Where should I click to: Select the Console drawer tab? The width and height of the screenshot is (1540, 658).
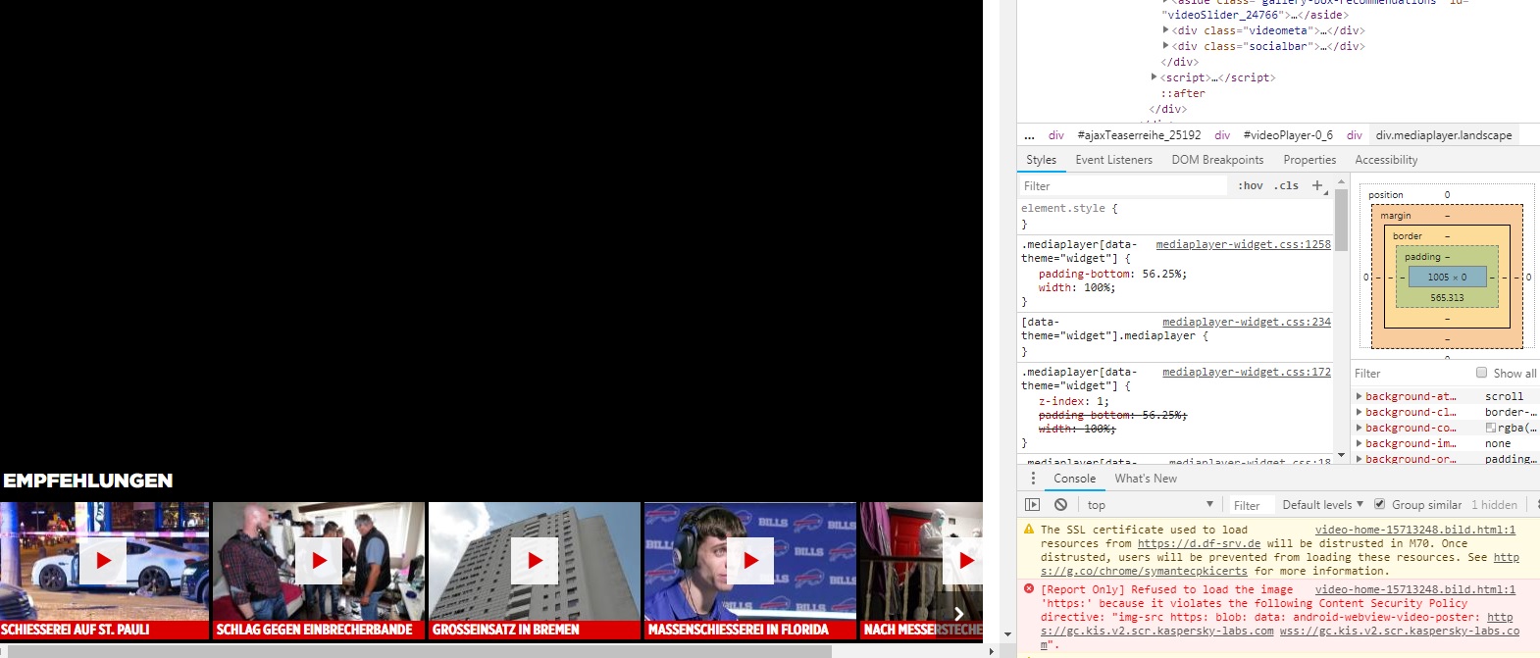coord(1074,479)
